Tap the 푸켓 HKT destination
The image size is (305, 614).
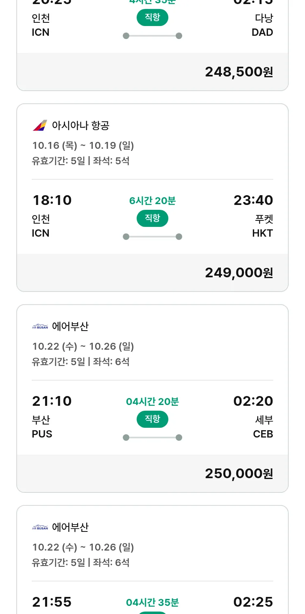[x=263, y=226]
